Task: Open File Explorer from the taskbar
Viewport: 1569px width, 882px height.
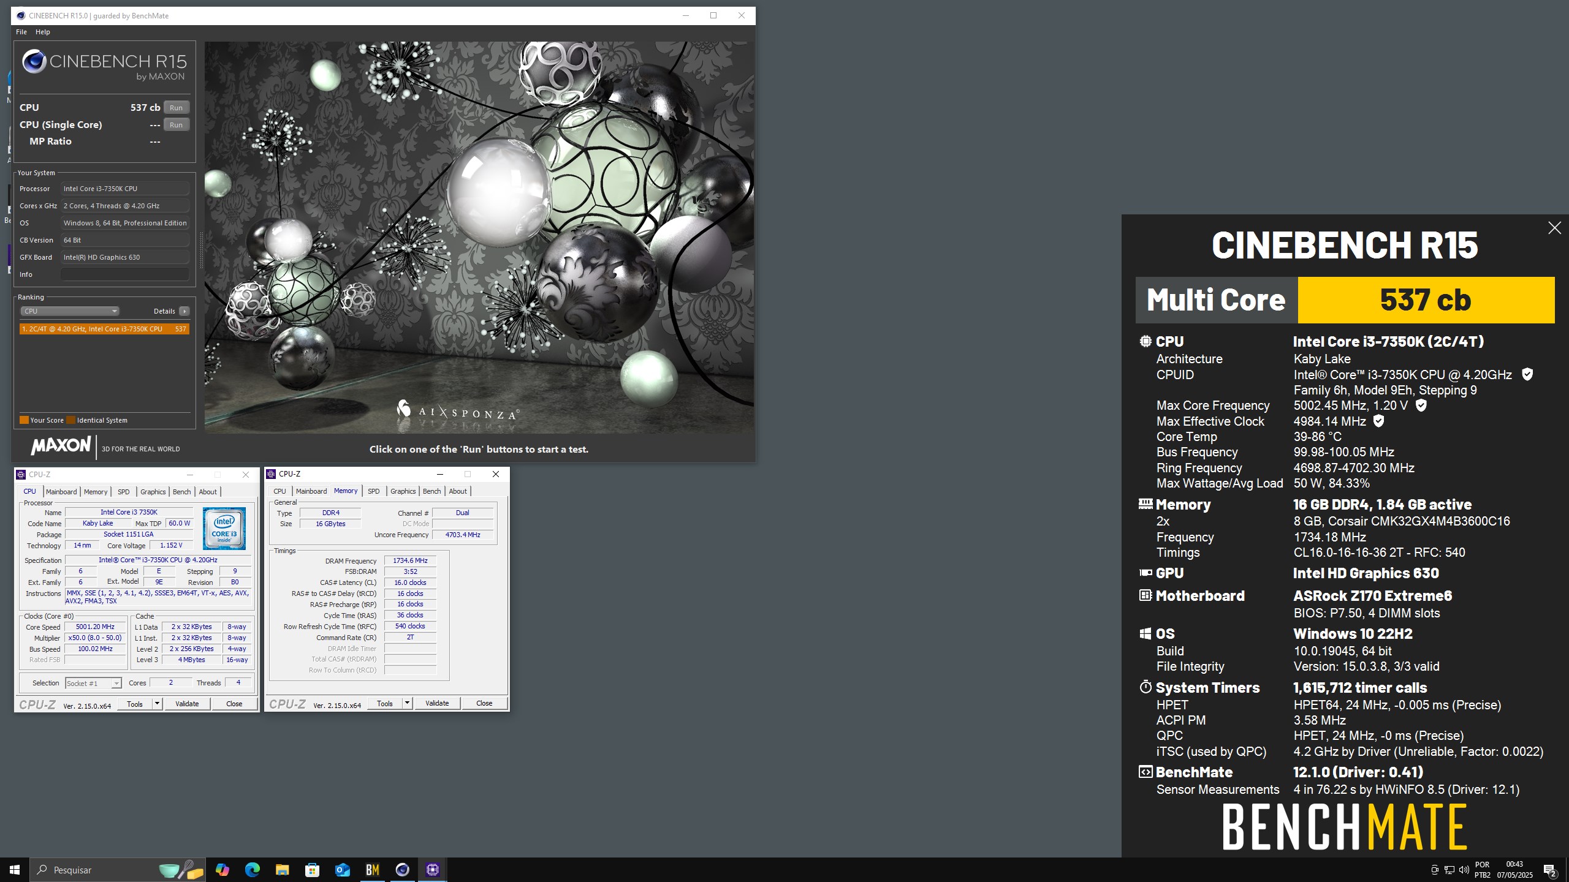Action: pos(282,870)
